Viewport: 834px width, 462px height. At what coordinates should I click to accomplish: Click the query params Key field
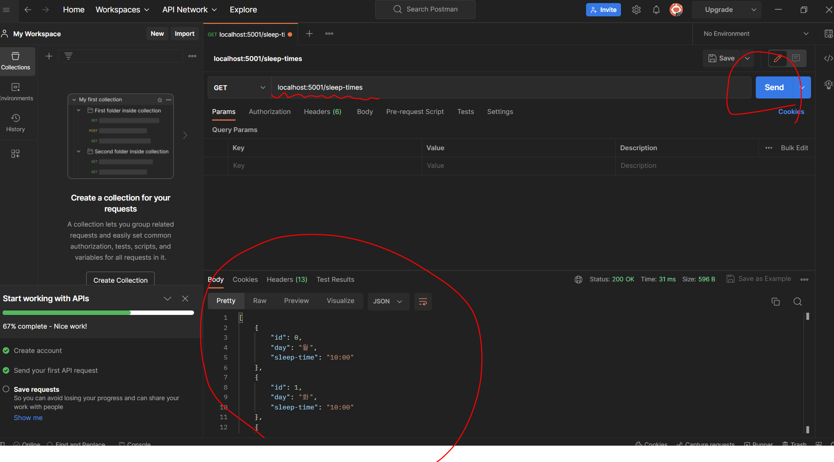(x=325, y=166)
